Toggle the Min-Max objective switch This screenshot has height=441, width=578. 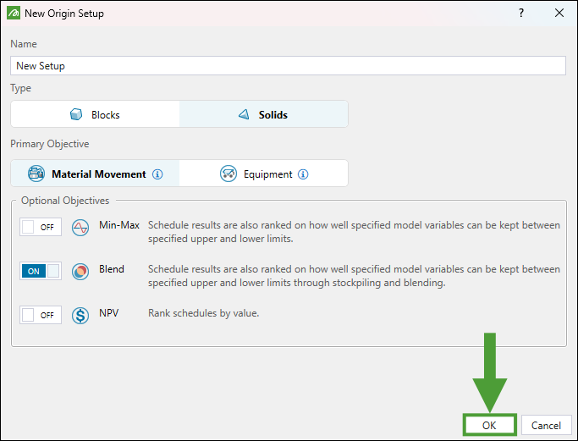41,227
